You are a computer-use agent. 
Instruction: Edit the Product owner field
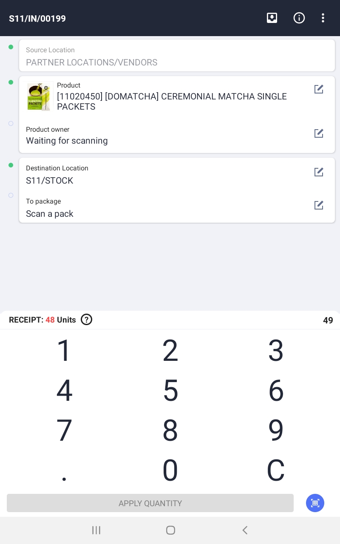(319, 133)
